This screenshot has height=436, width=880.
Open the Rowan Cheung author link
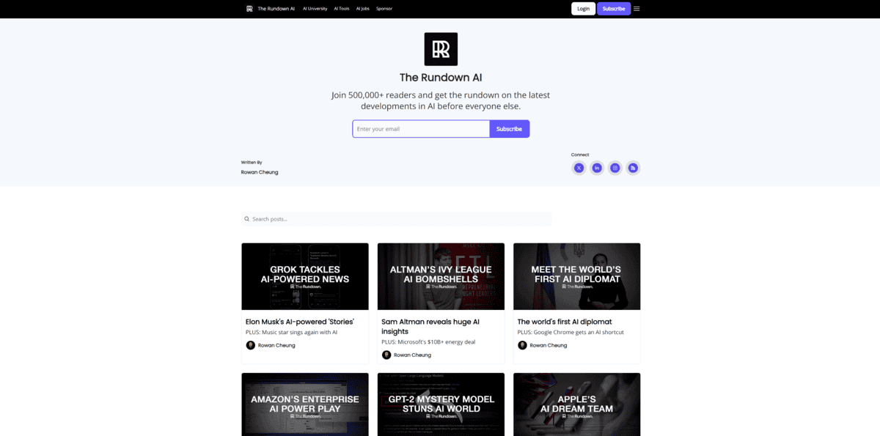(x=259, y=171)
